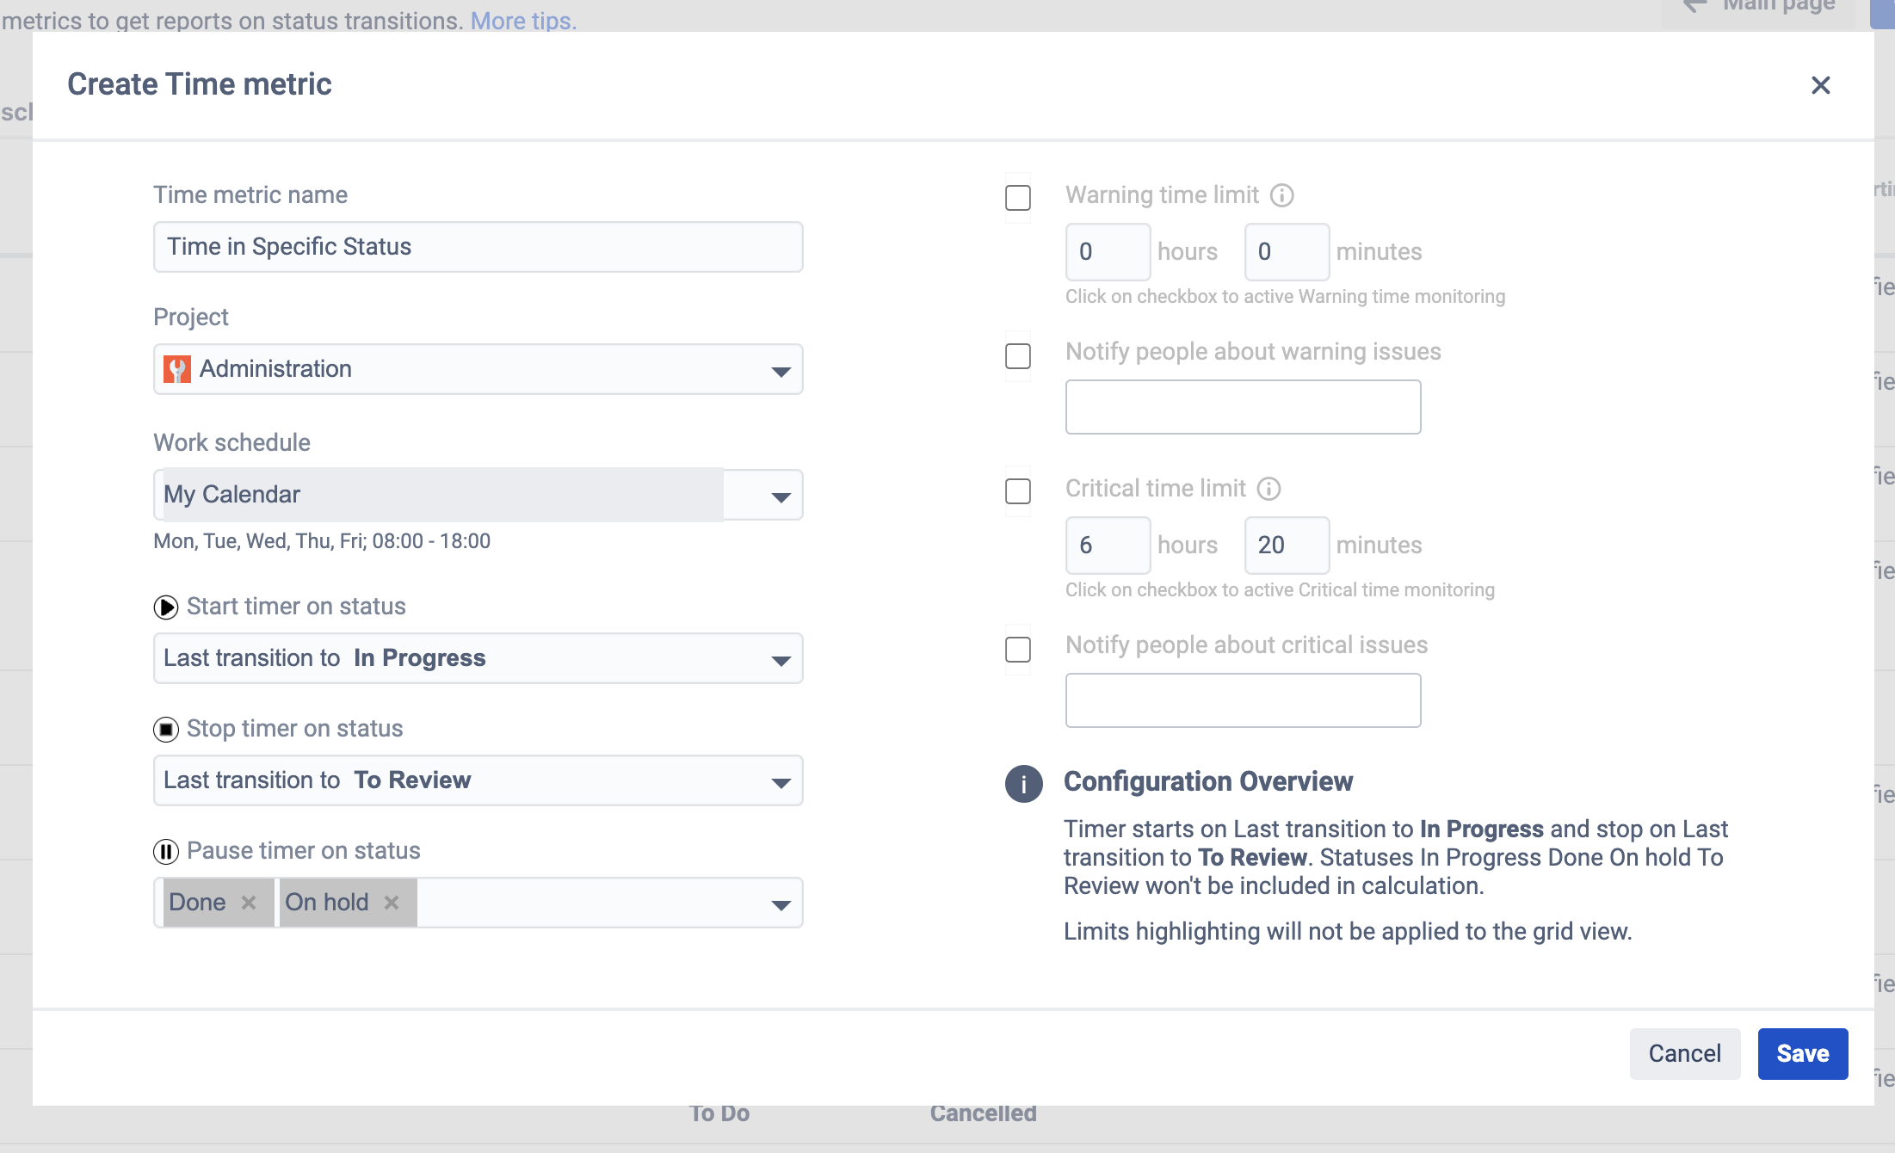Close the Create Time metric dialog
1895x1153 pixels.
click(x=1820, y=85)
